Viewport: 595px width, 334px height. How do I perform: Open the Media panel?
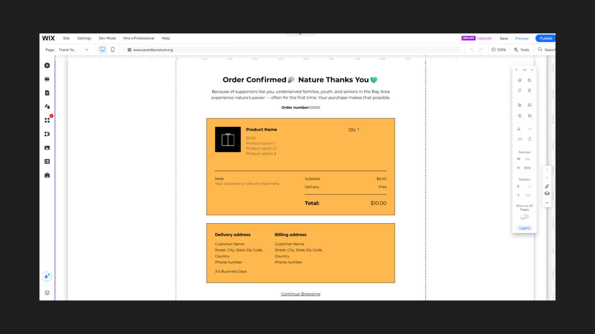coord(47,148)
